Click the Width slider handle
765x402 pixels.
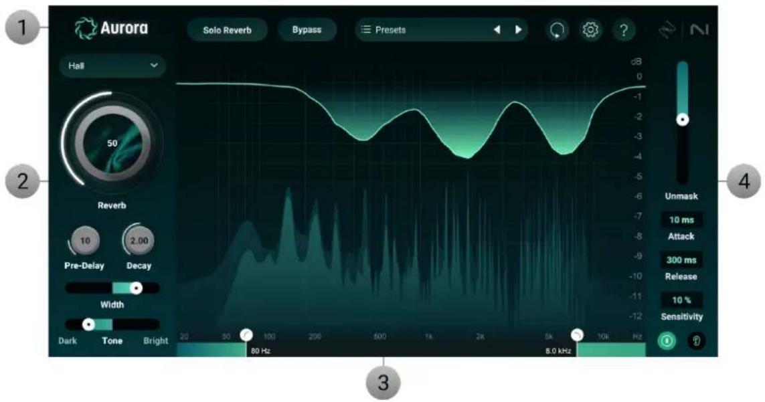tap(137, 288)
